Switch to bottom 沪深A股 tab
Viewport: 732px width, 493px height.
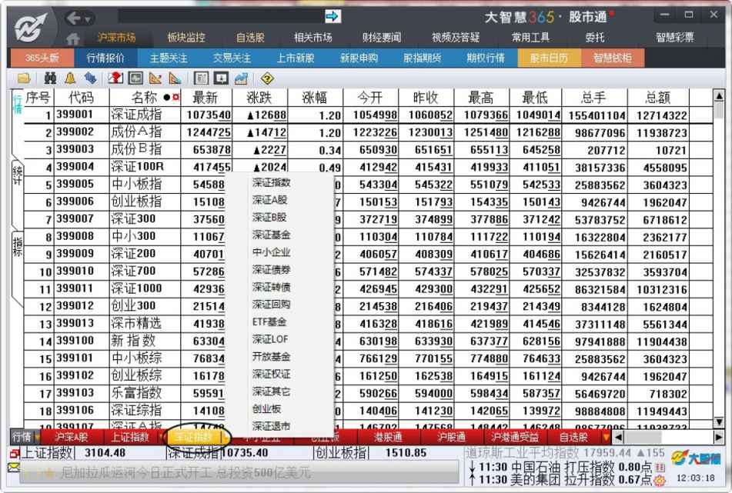pyautogui.click(x=71, y=438)
